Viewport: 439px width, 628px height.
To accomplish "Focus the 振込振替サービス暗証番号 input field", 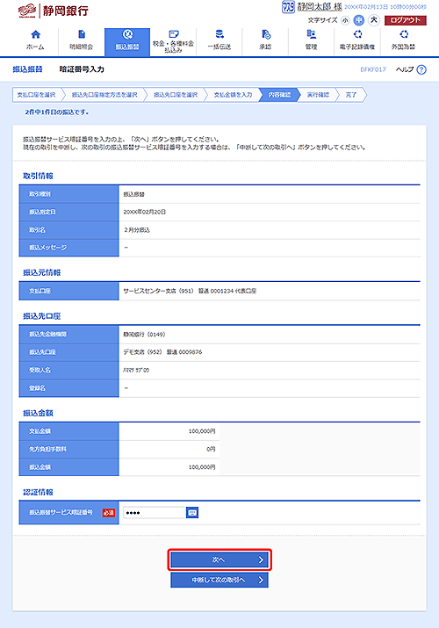I will click(x=155, y=512).
